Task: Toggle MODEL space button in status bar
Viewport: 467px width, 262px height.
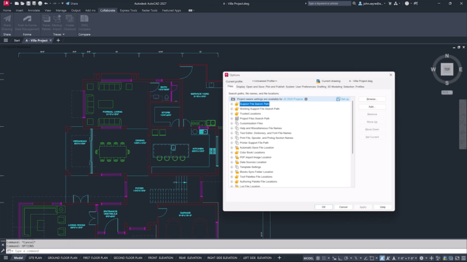Action: 308,258
